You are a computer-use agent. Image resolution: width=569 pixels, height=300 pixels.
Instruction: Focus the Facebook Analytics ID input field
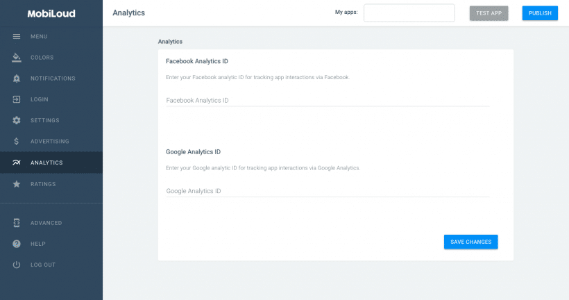click(x=328, y=101)
